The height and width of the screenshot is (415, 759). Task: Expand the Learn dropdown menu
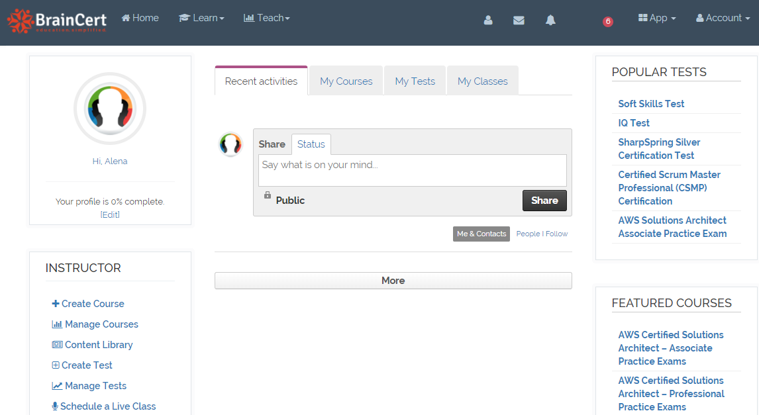click(x=201, y=18)
